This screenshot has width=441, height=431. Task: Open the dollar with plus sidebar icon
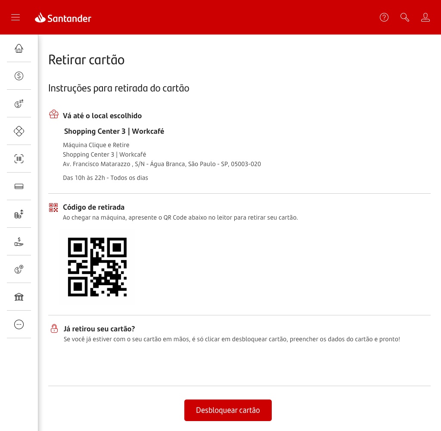[19, 269]
